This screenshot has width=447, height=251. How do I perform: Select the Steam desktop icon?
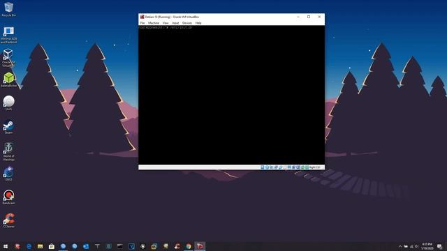[8, 127]
